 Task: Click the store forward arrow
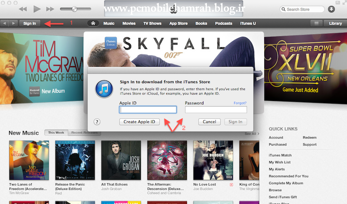pos(13,23)
